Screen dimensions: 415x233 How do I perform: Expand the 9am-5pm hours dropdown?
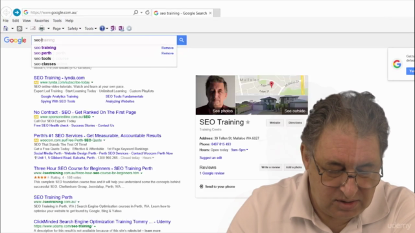click(x=239, y=150)
